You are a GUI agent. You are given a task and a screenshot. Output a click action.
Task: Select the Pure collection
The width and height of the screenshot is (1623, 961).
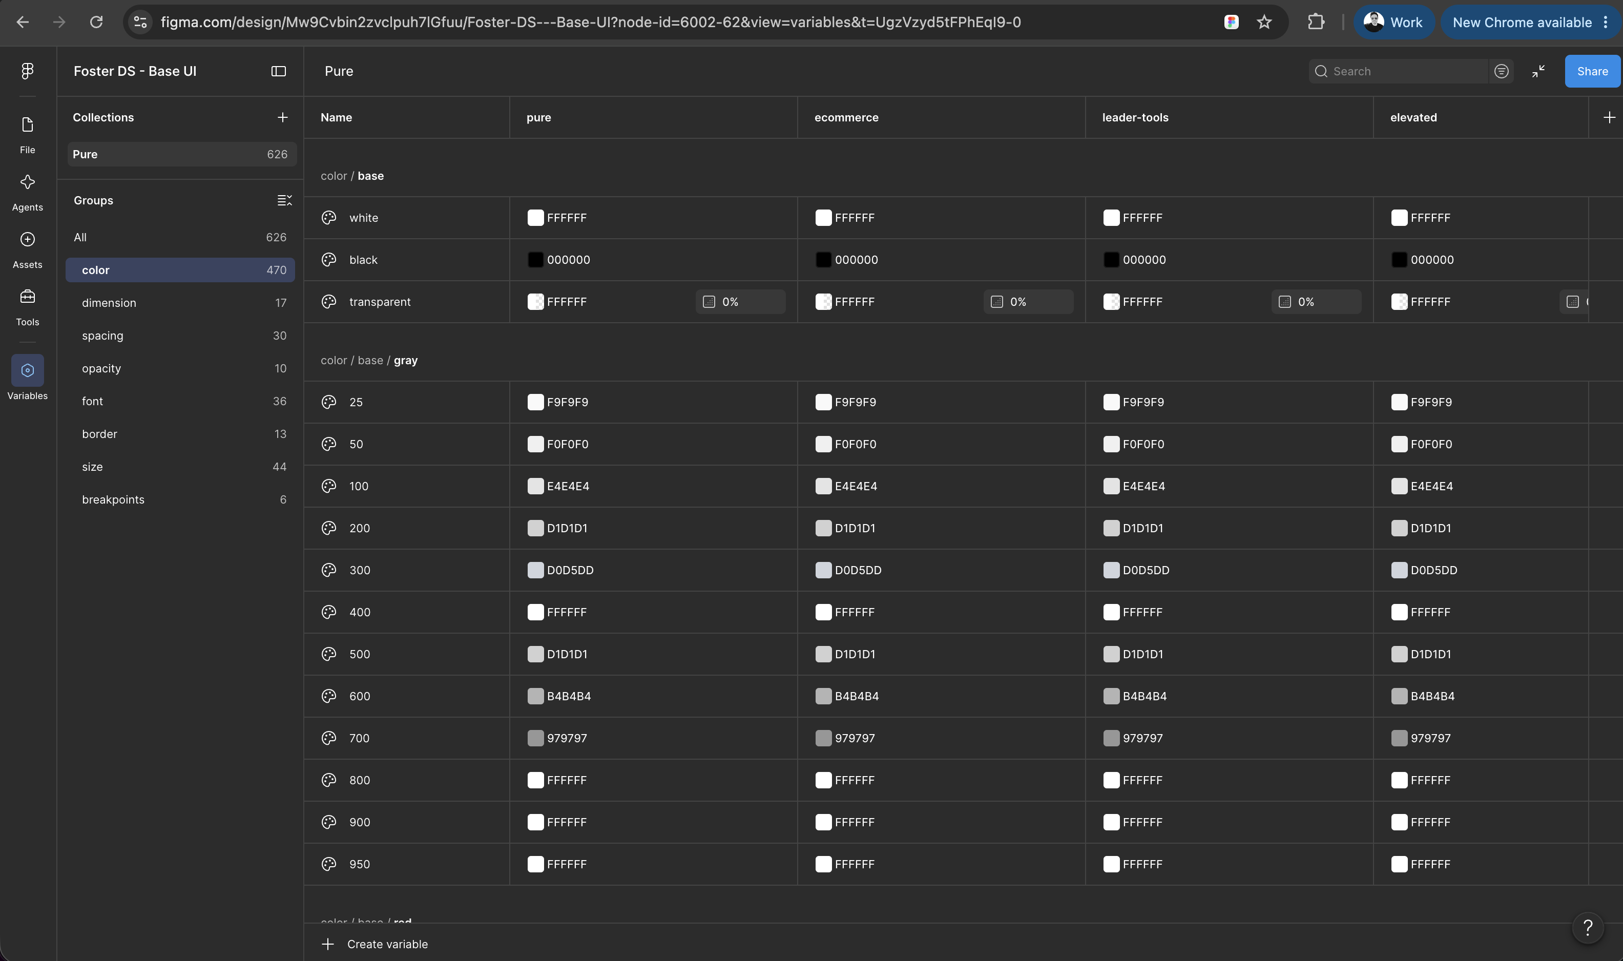point(181,154)
